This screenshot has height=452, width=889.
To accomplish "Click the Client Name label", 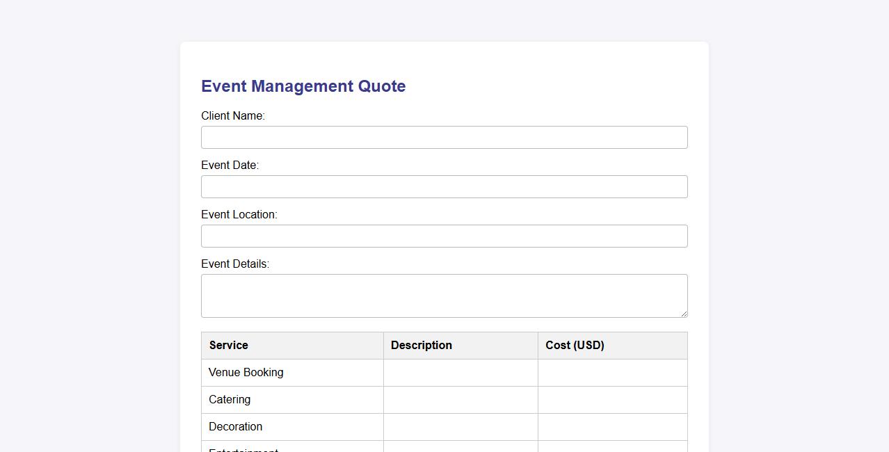I will coord(233,116).
